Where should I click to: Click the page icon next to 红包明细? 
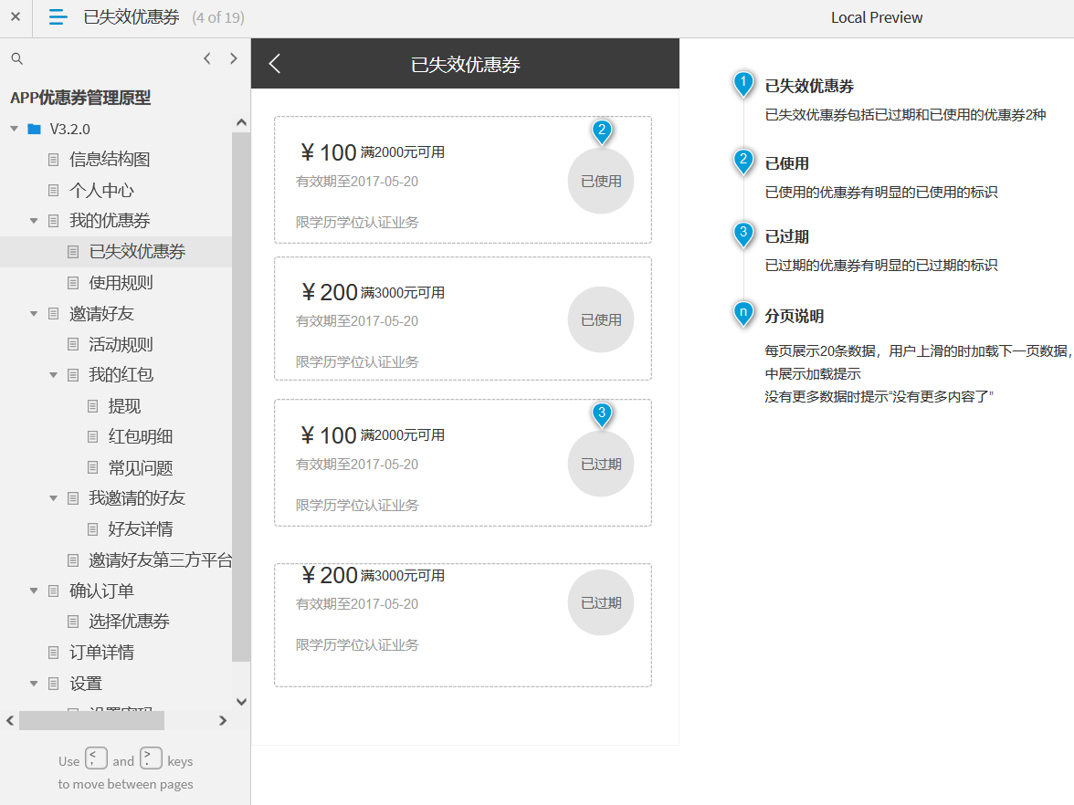click(93, 436)
